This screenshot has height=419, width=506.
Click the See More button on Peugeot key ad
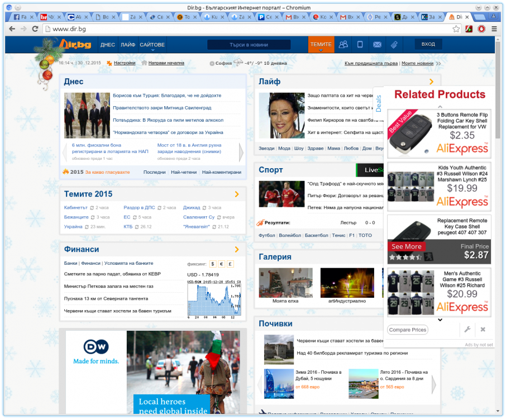point(406,246)
